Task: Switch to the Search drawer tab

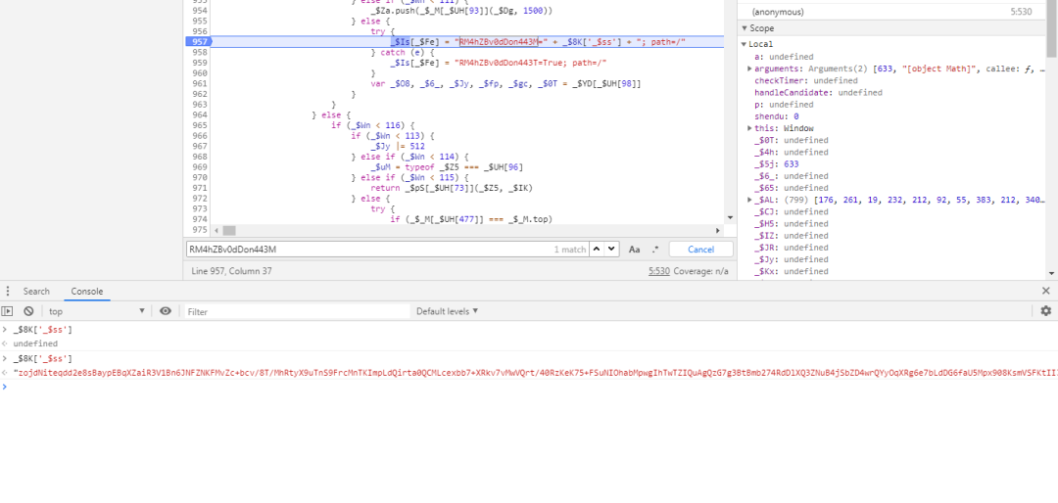Action: click(36, 292)
